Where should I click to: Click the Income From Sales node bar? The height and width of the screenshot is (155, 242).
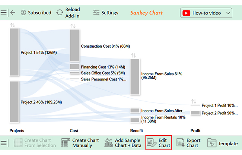tap(135, 76)
